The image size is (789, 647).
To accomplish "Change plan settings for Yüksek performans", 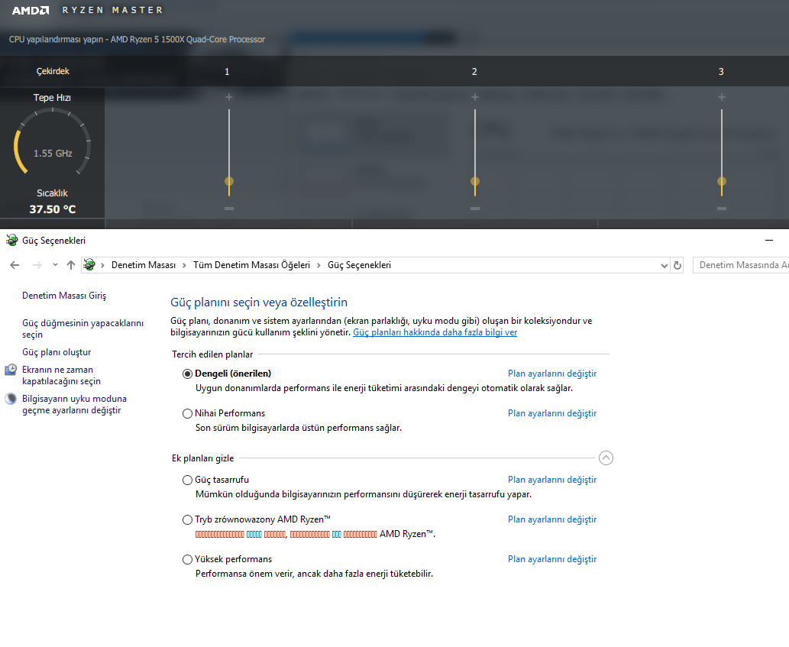I will (552, 559).
